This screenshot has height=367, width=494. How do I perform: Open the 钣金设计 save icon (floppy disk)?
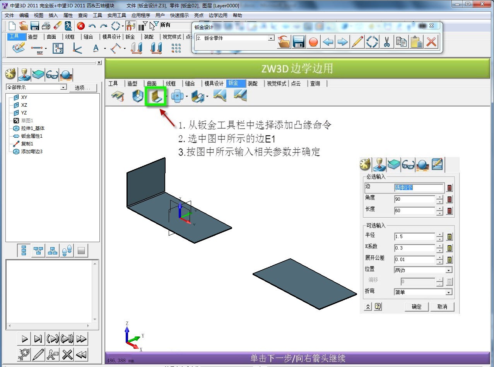click(298, 42)
